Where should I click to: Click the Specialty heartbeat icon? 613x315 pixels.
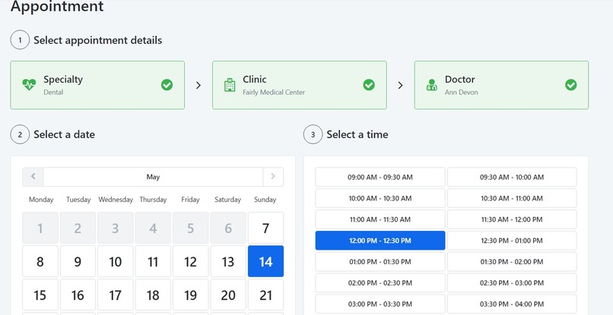pos(29,85)
